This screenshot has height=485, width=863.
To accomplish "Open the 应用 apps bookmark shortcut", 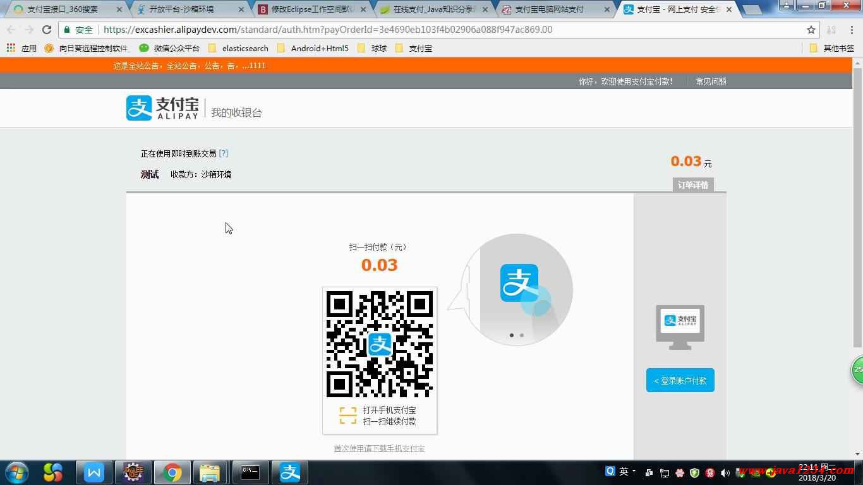I will point(21,48).
